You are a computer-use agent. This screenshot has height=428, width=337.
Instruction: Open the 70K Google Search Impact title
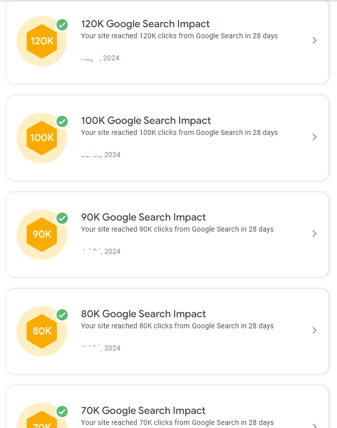143,410
